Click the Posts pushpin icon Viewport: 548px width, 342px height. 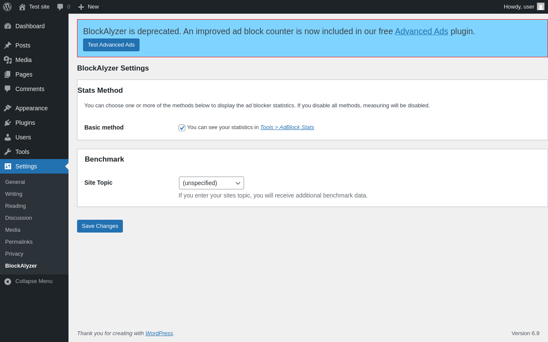[x=8, y=45]
